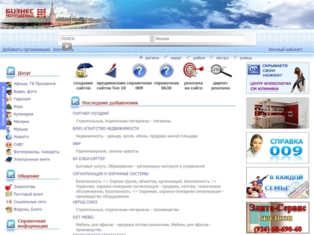Click Парикмахерские, салоны красоты category text
Viewport: 314px width, 235px height.
coord(107,151)
